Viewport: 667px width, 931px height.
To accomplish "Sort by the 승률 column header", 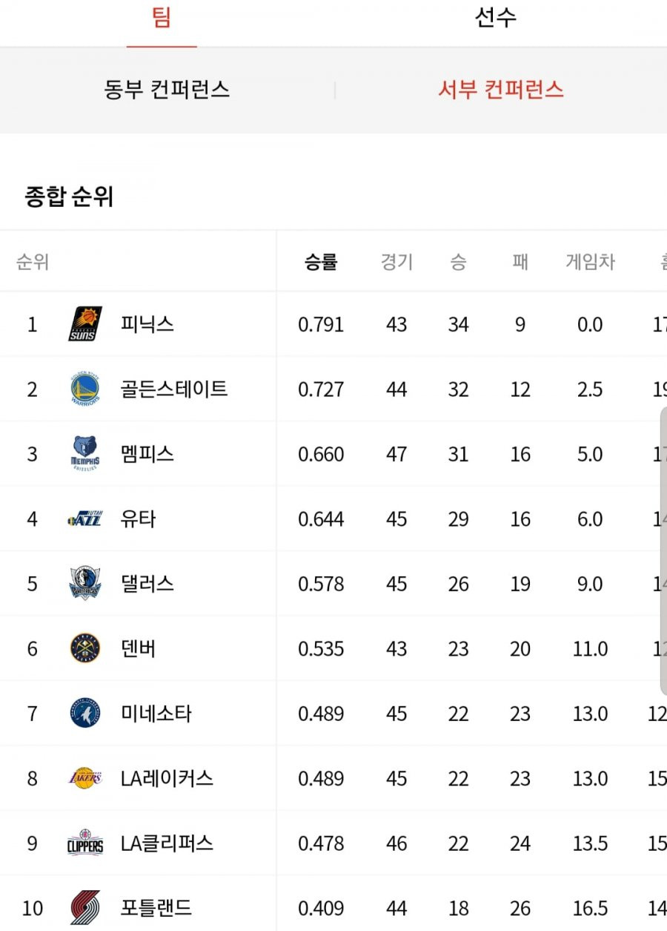I will (x=321, y=261).
